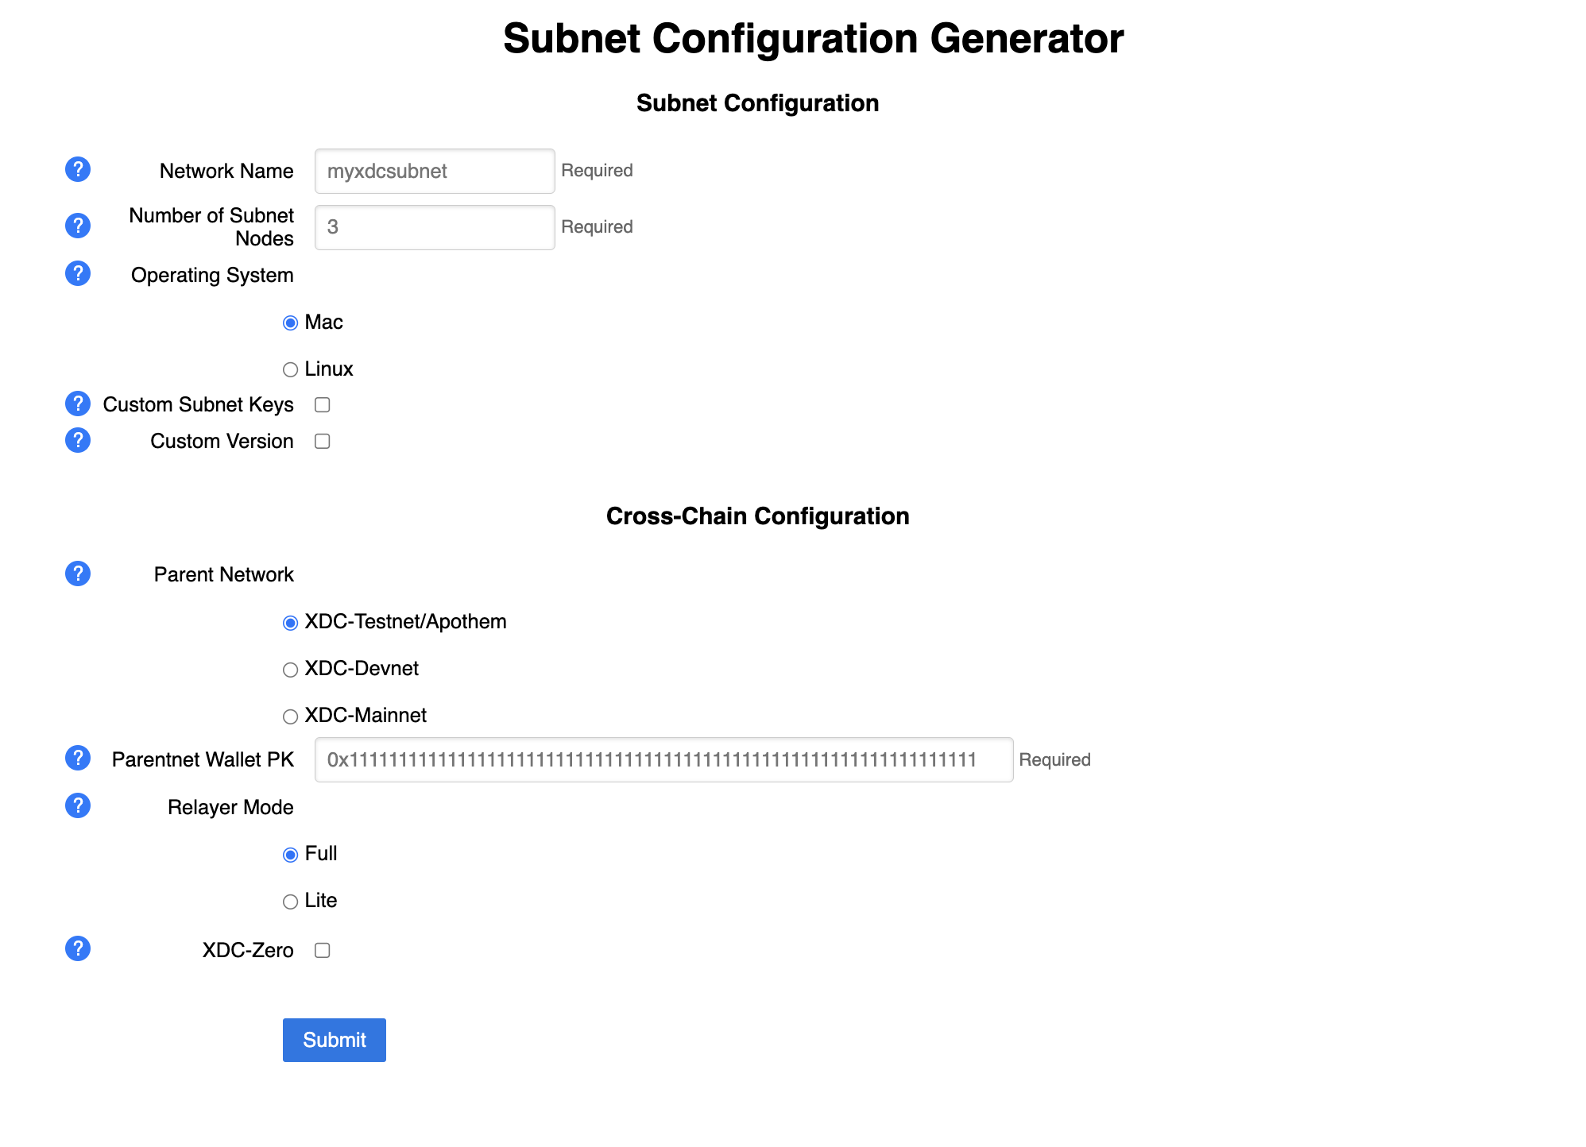Click the help icon next to Operating System
The width and height of the screenshot is (1586, 1147).
click(x=78, y=275)
